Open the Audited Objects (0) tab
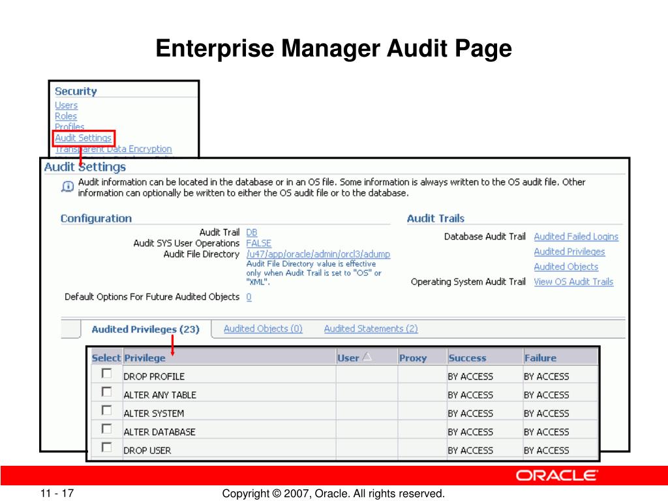Viewport: 668px width, 501px height. [x=263, y=329]
